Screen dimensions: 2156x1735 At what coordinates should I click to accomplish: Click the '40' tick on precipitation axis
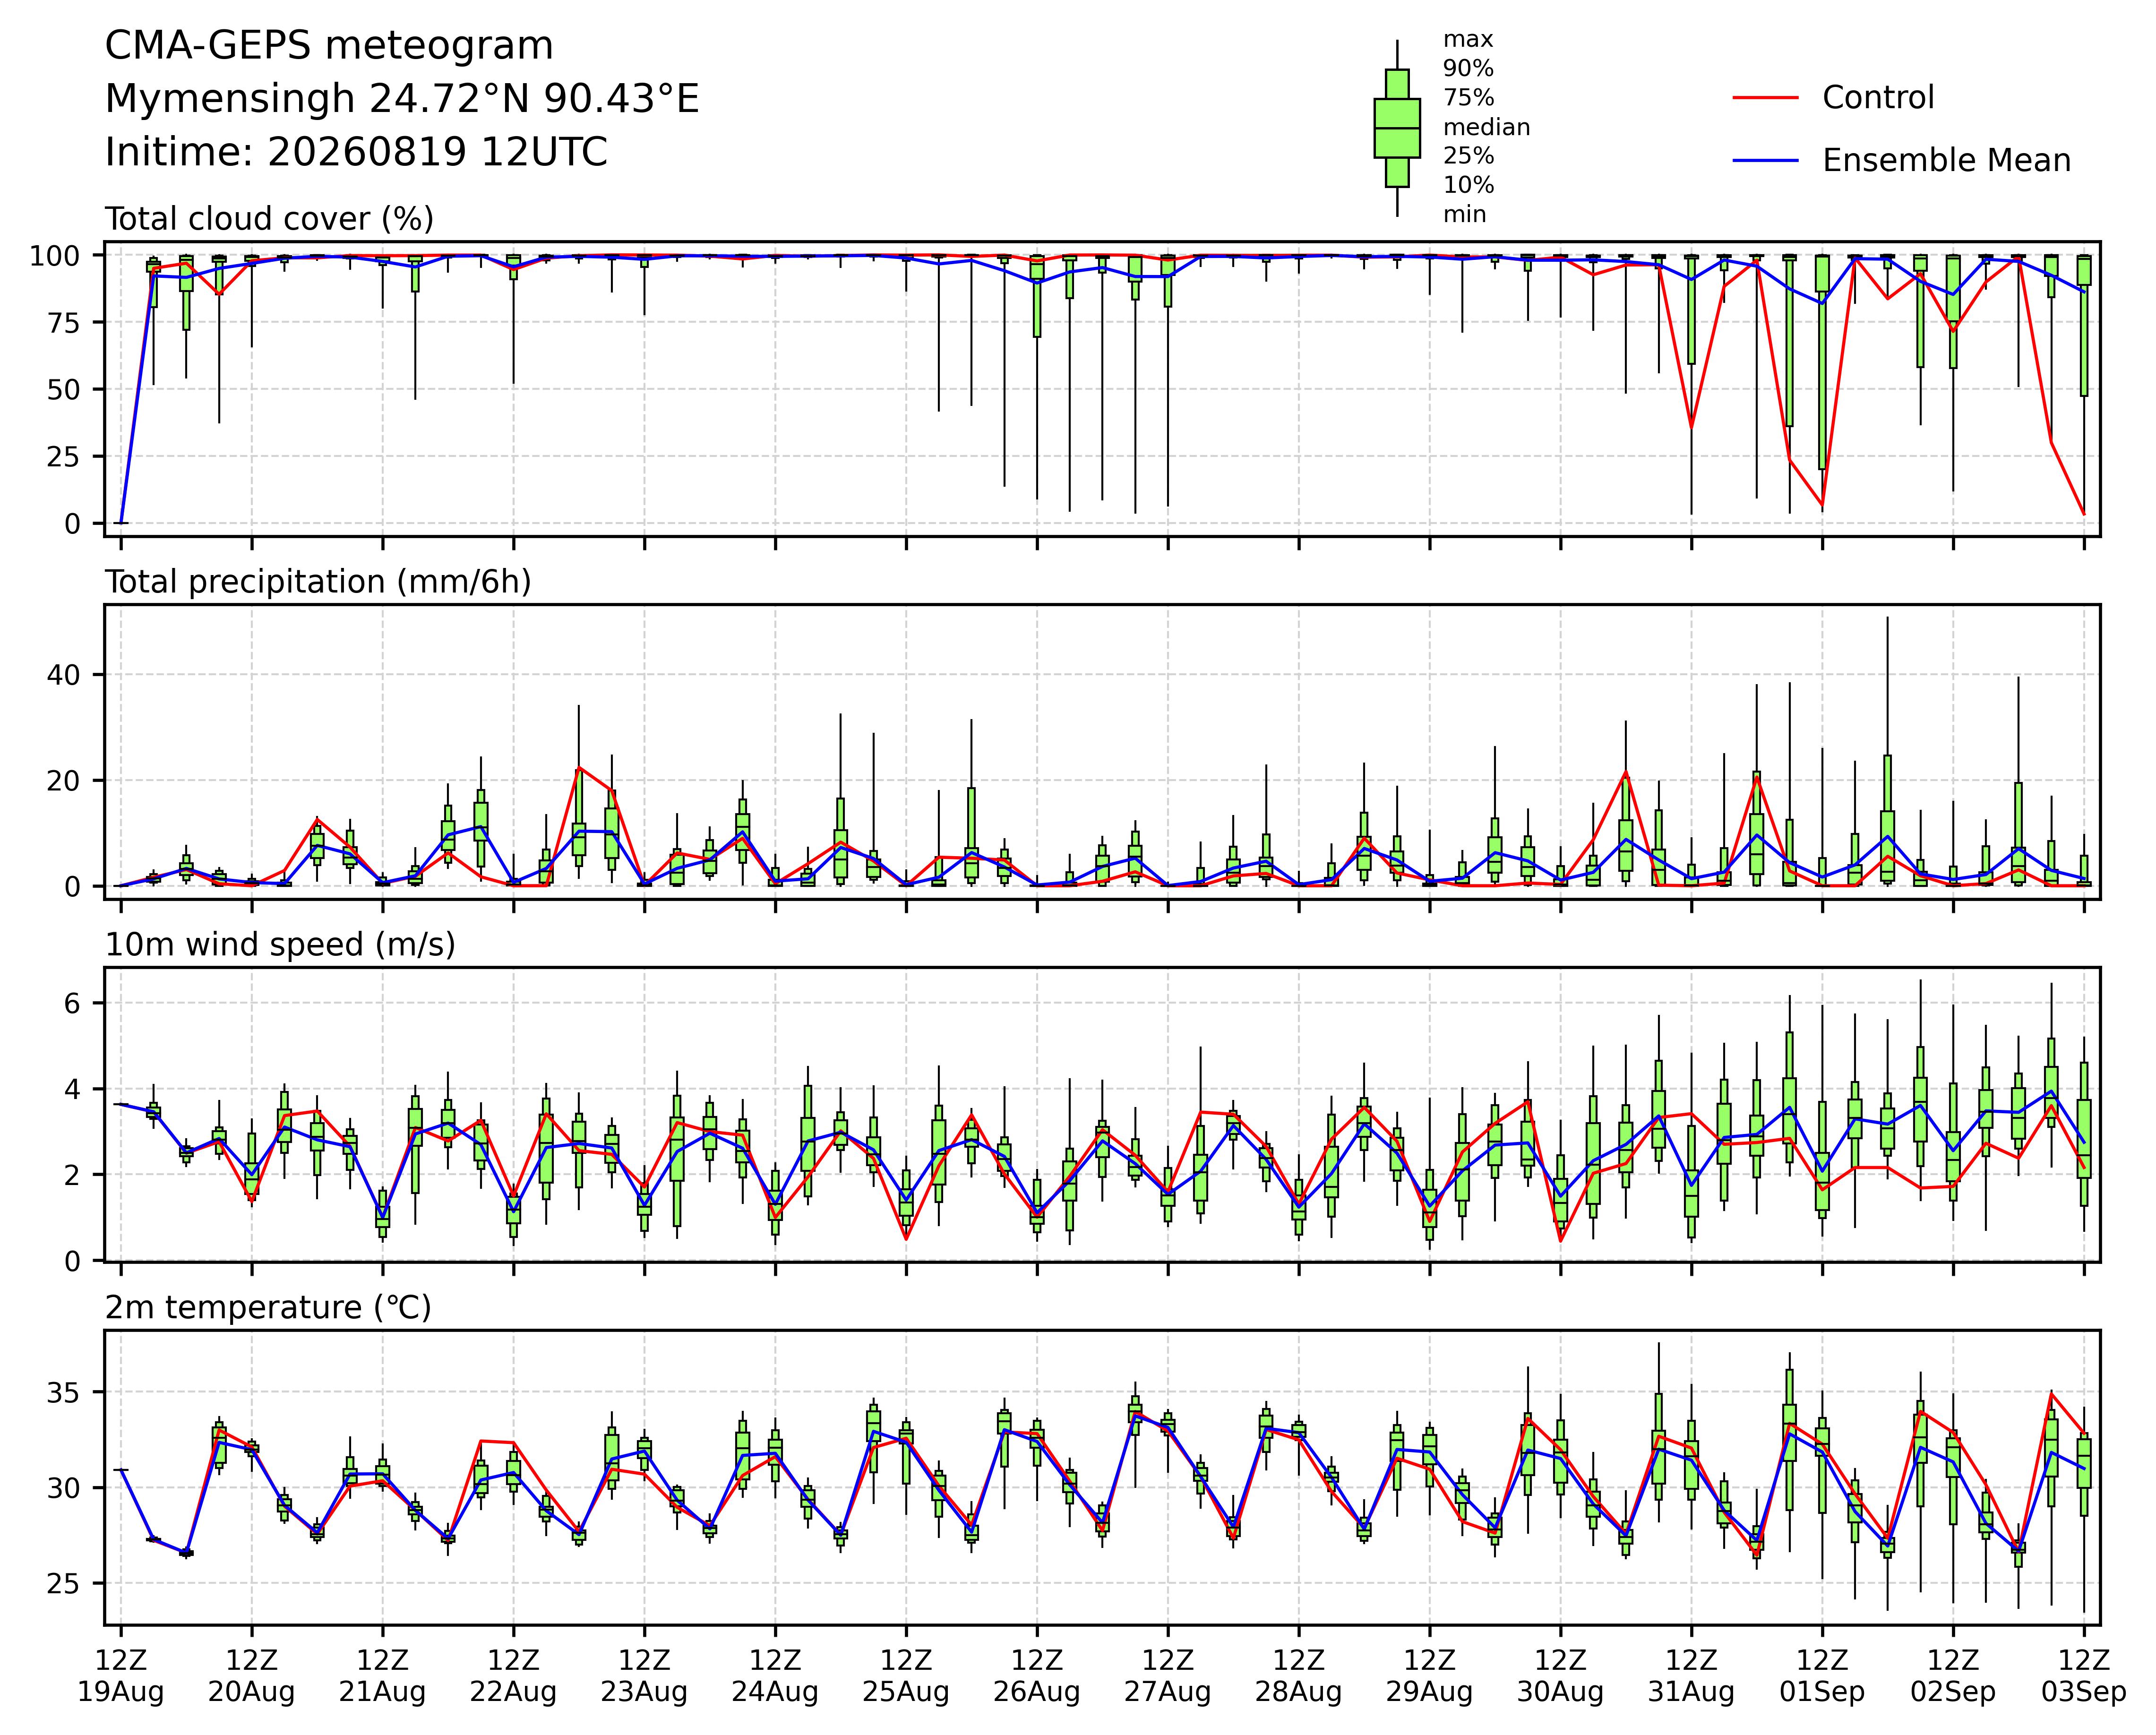coord(63,675)
